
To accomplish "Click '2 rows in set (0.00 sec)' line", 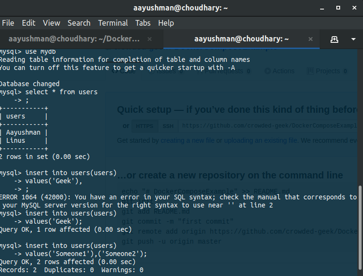I will 45,157.
